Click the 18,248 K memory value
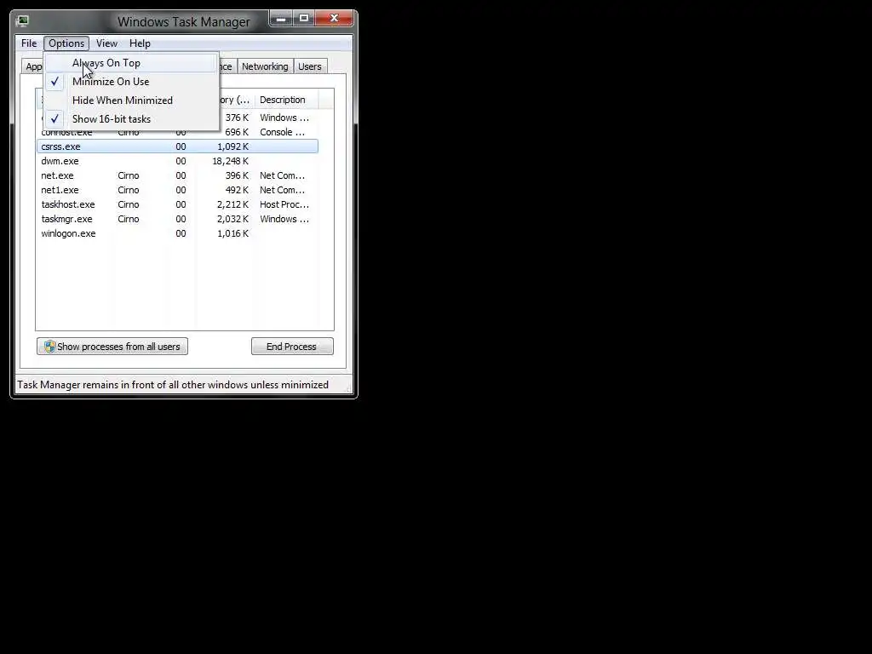 [x=230, y=161]
